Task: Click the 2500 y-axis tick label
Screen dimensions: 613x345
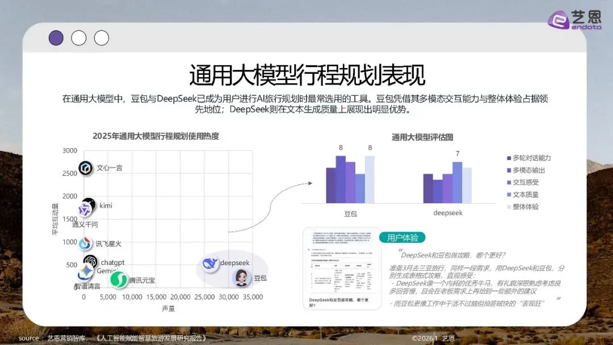Action: pos(70,174)
